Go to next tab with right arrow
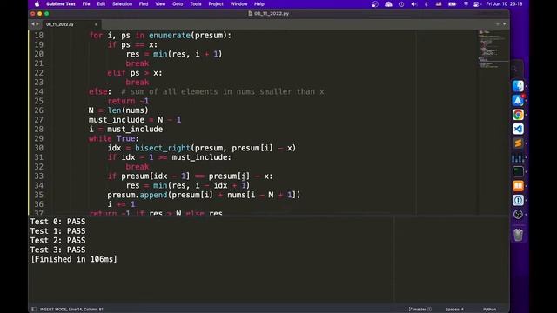Screen dimensions: 557x313 pos(37,24)
